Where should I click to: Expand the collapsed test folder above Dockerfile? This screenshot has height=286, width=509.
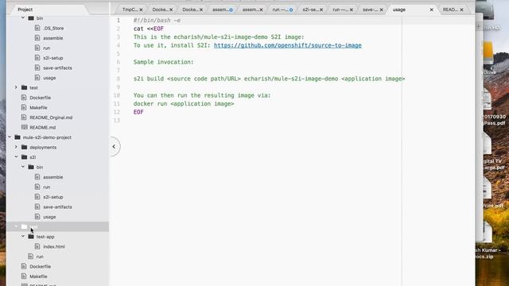[x=16, y=87]
